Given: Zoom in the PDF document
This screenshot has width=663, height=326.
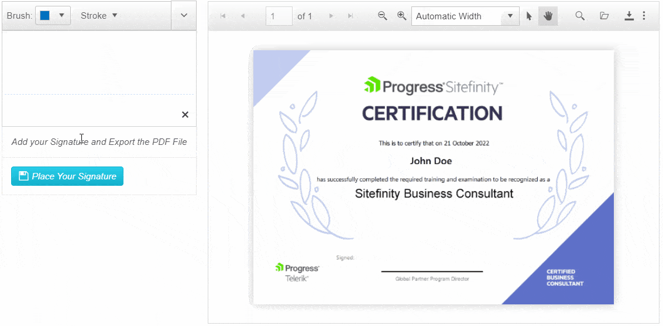Looking at the screenshot, I should click(401, 16).
